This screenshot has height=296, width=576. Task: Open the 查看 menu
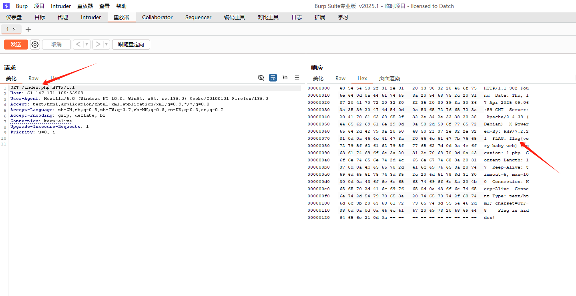pos(104,6)
